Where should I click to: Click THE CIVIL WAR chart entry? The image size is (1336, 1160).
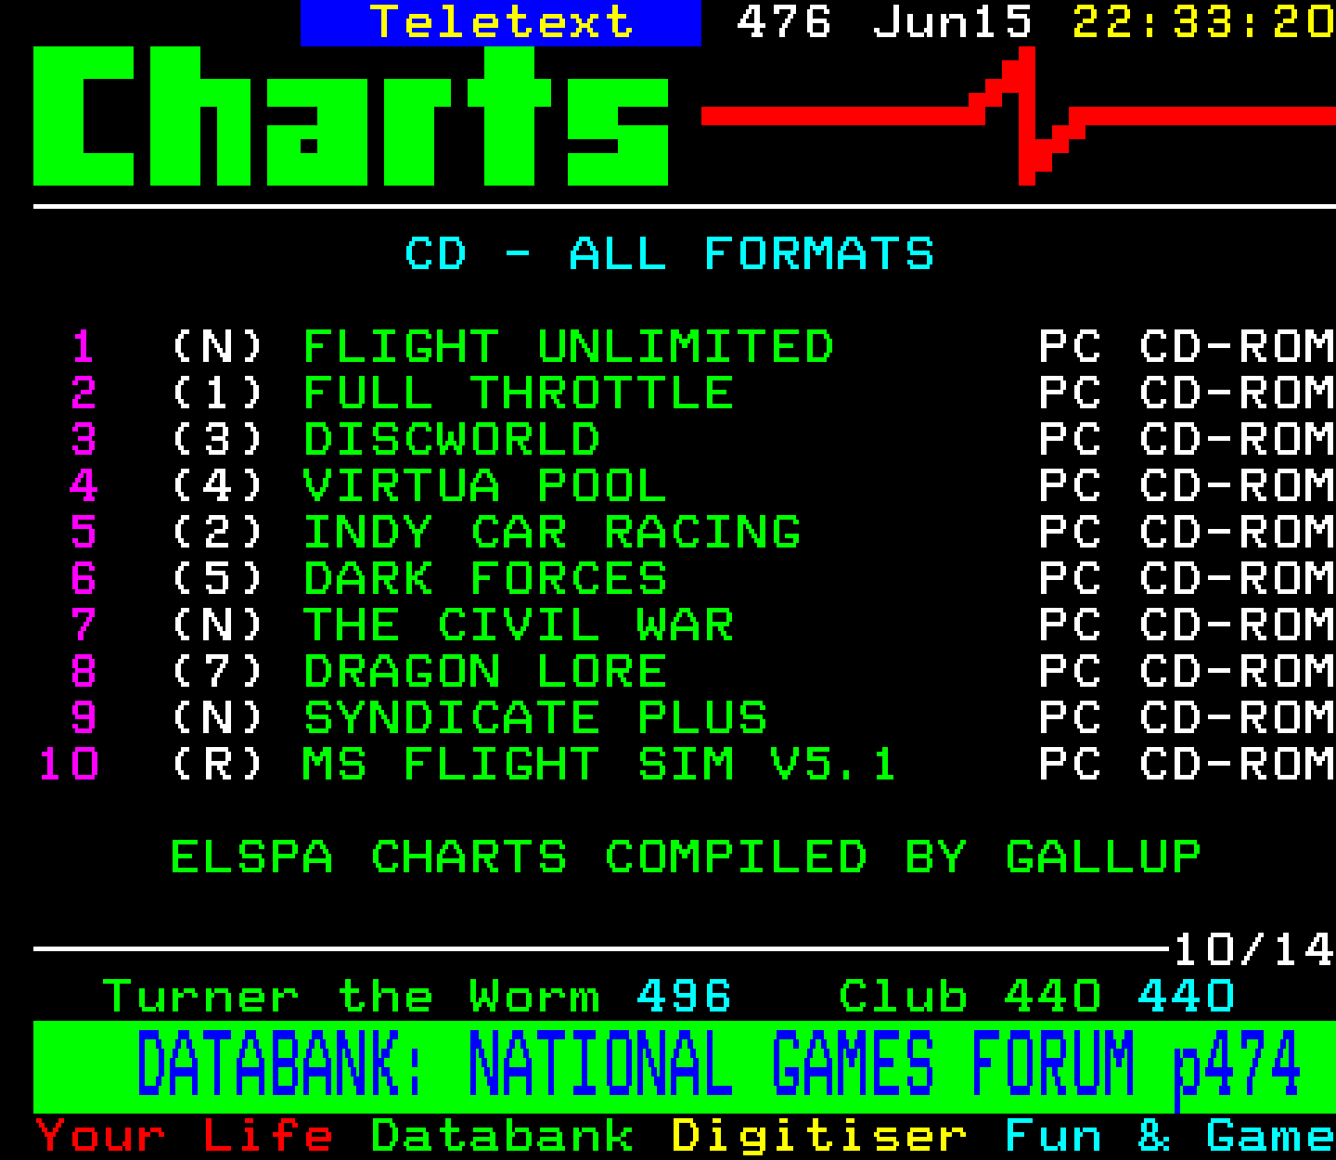[518, 625]
